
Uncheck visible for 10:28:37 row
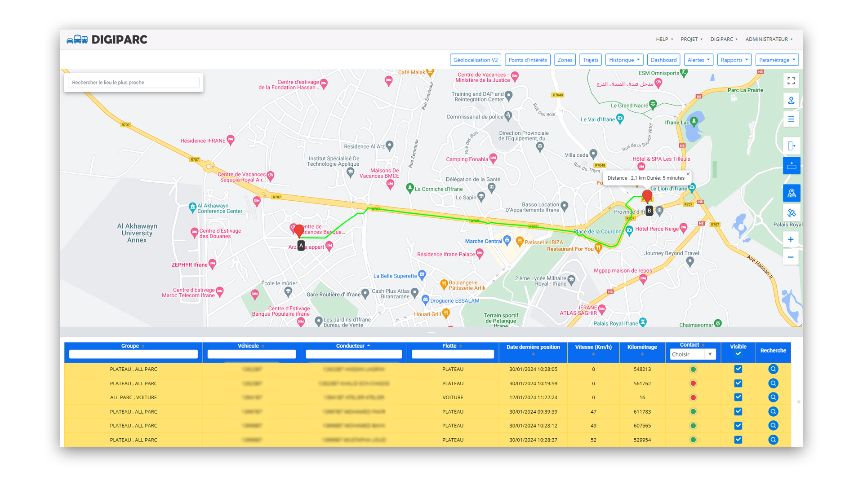pyautogui.click(x=738, y=440)
